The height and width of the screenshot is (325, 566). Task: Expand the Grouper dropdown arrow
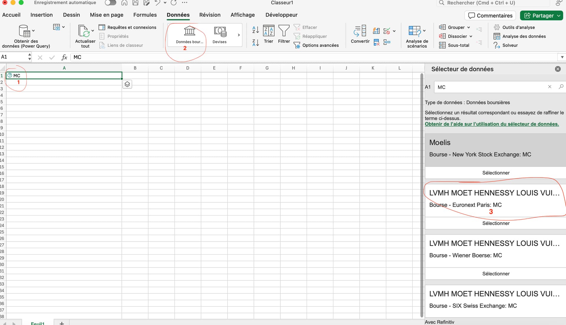click(468, 27)
